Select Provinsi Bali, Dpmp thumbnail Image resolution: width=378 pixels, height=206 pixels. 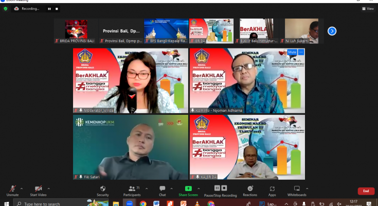pos(121,31)
